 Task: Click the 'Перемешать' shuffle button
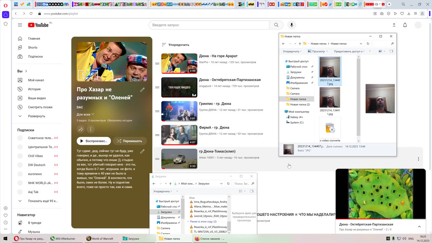pyautogui.click(x=130, y=141)
